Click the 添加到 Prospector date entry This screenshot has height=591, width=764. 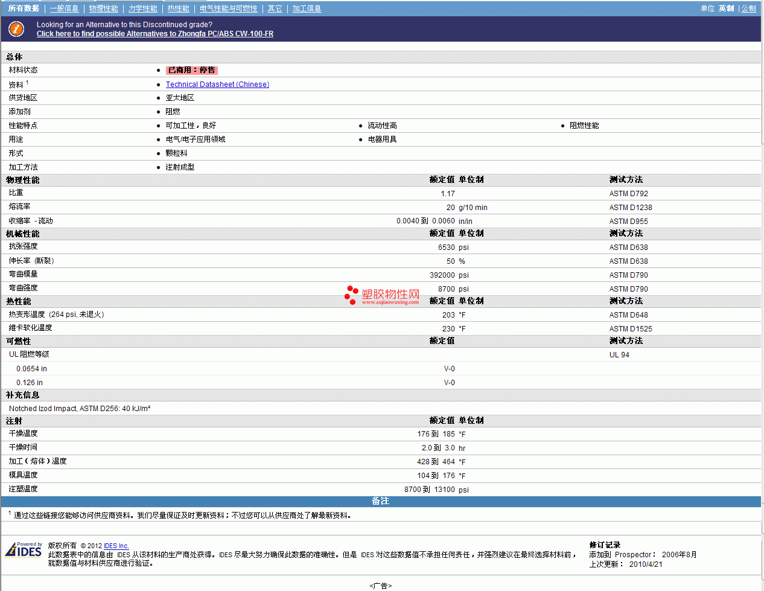pos(643,555)
